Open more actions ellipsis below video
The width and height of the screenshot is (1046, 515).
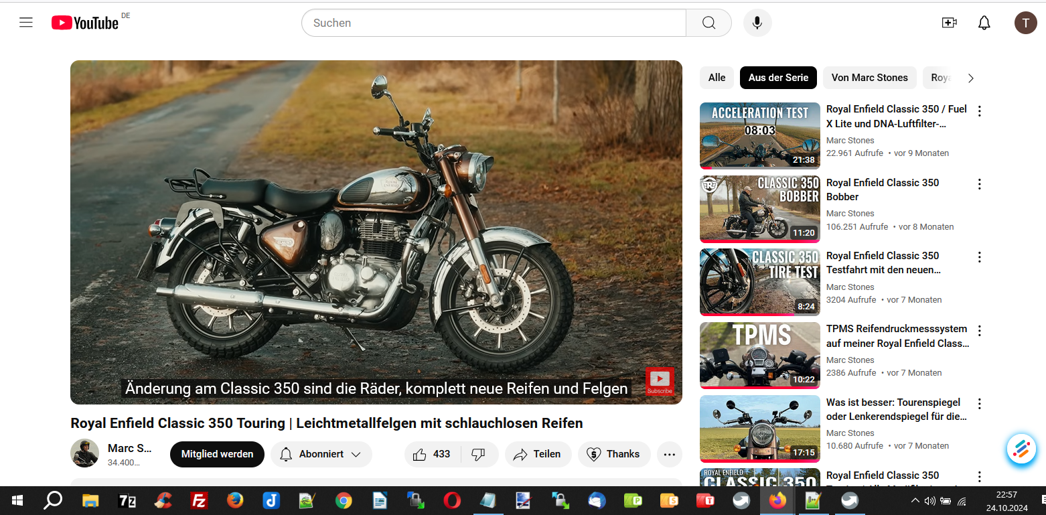(x=669, y=454)
